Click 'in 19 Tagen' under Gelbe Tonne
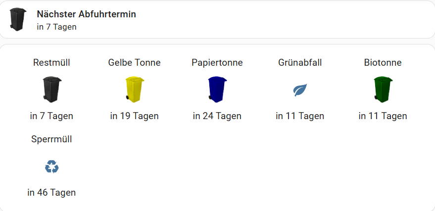Screen dimensions: 435x211 134,116
